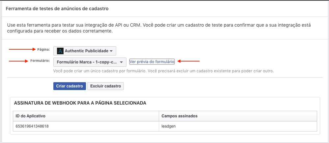Click the red arrow pointing to Formulário
Image resolution: width=329 pixels, height=143 pixels.
point(19,61)
